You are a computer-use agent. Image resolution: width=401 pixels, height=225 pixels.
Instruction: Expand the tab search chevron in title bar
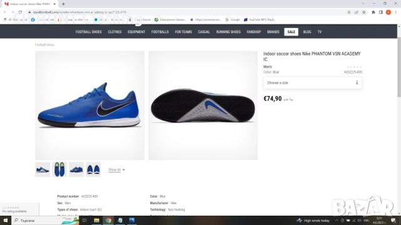pyautogui.click(x=363, y=4)
